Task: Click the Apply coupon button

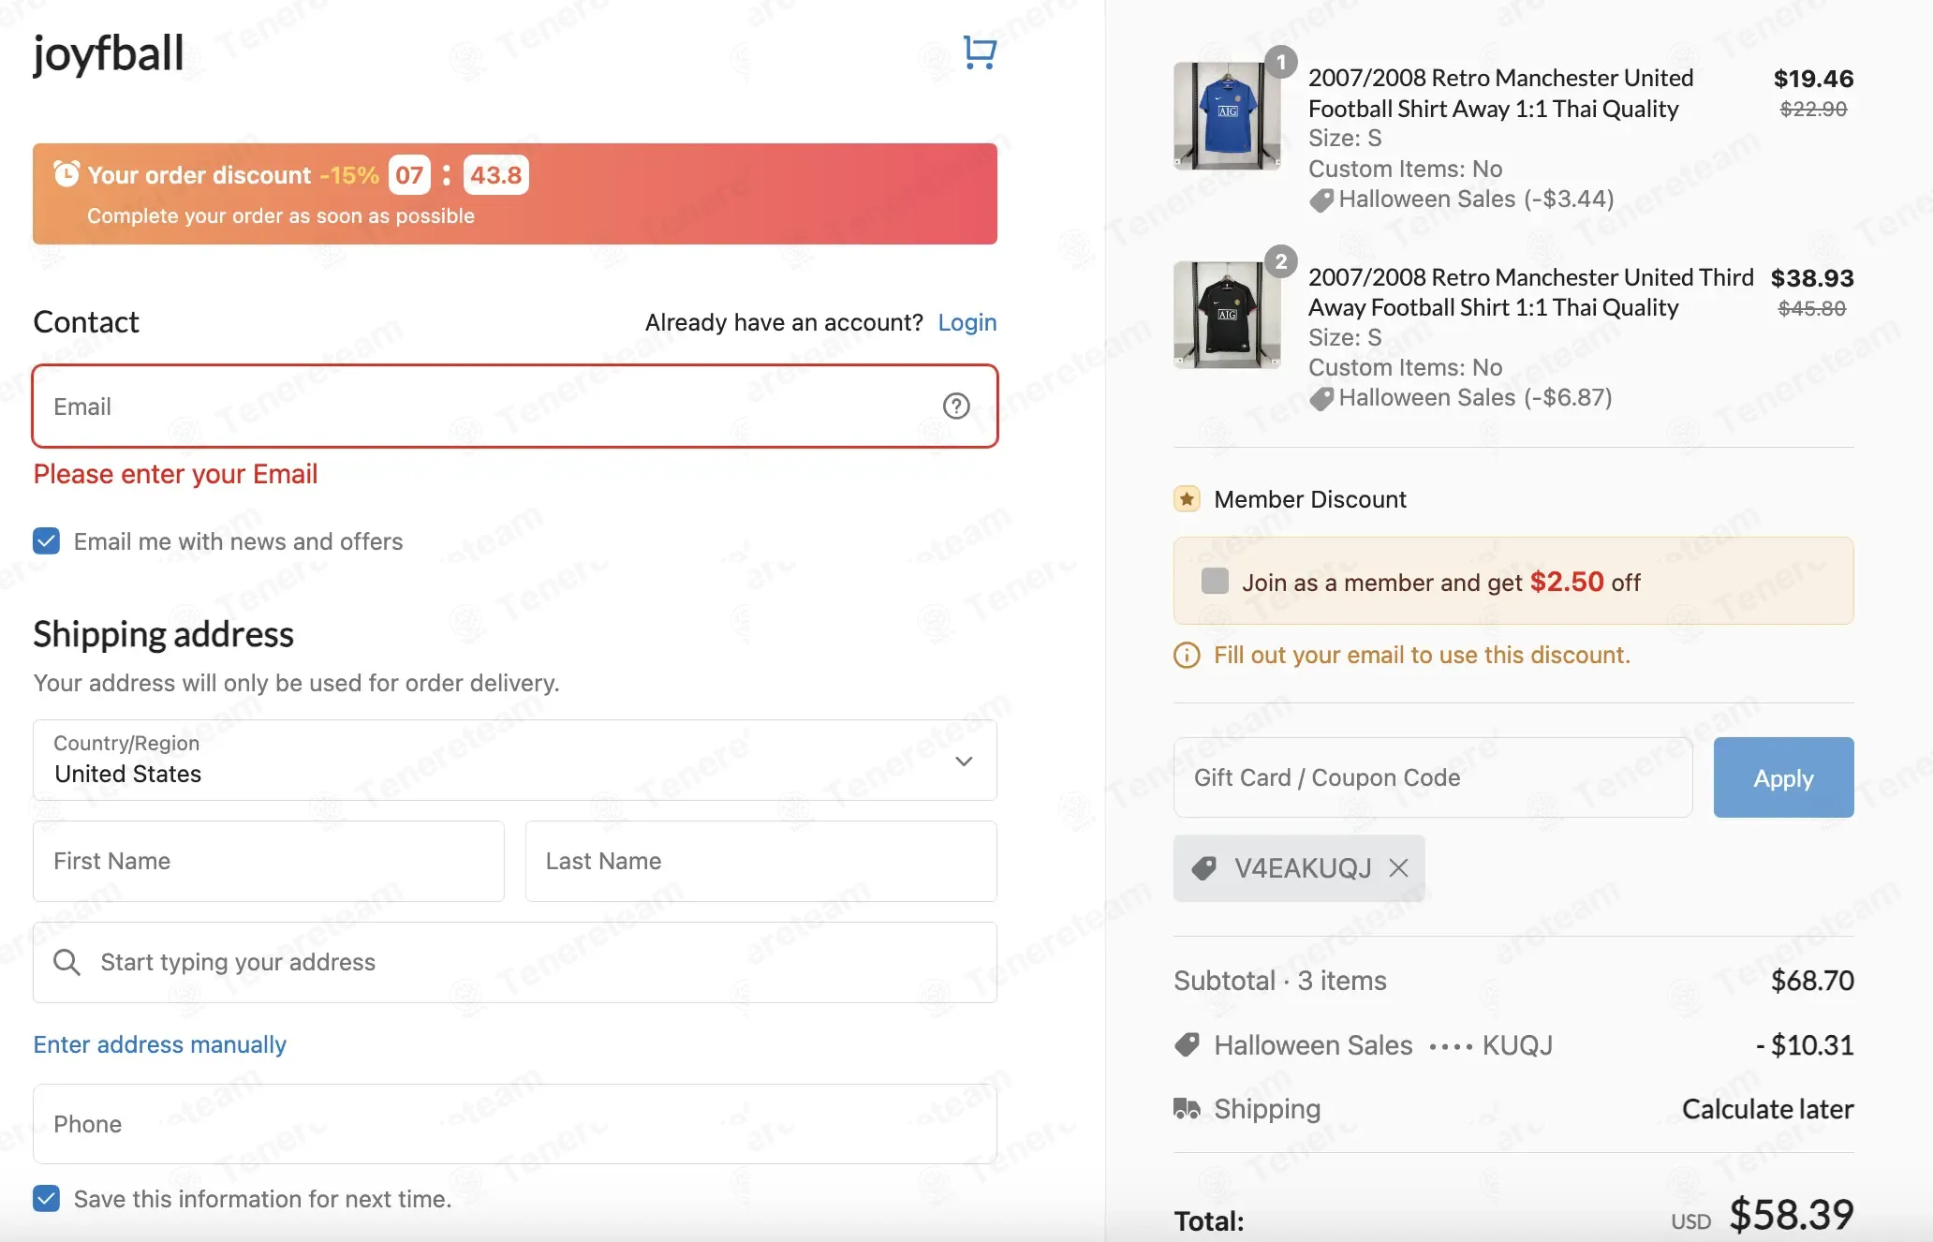Action: 1783,777
